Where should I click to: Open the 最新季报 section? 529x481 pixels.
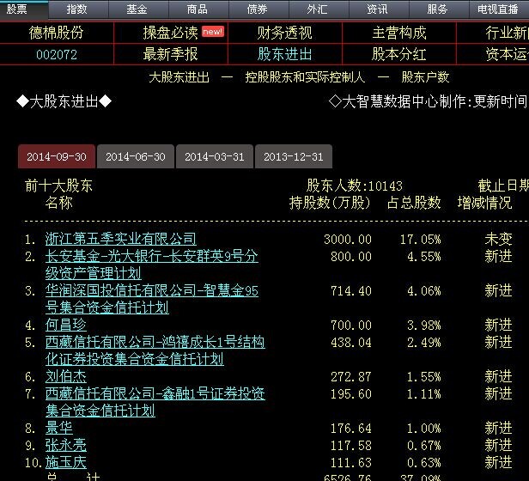(170, 54)
